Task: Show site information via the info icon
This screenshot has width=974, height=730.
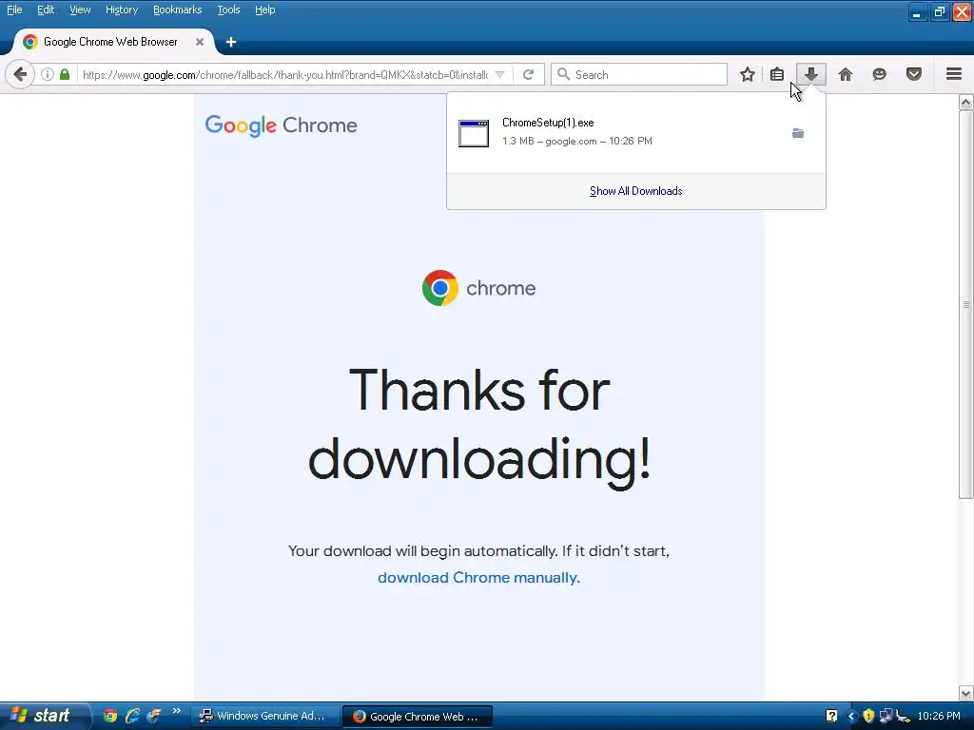Action: 48,74
